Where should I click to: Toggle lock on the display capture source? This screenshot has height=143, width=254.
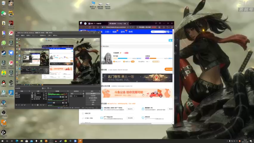click(46, 99)
